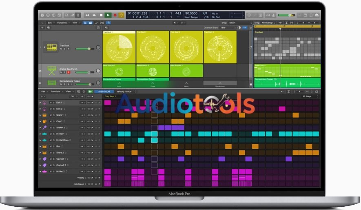361x210 pixels.
Task: Toggle the Metronome click icon
Action: tap(274, 15)
